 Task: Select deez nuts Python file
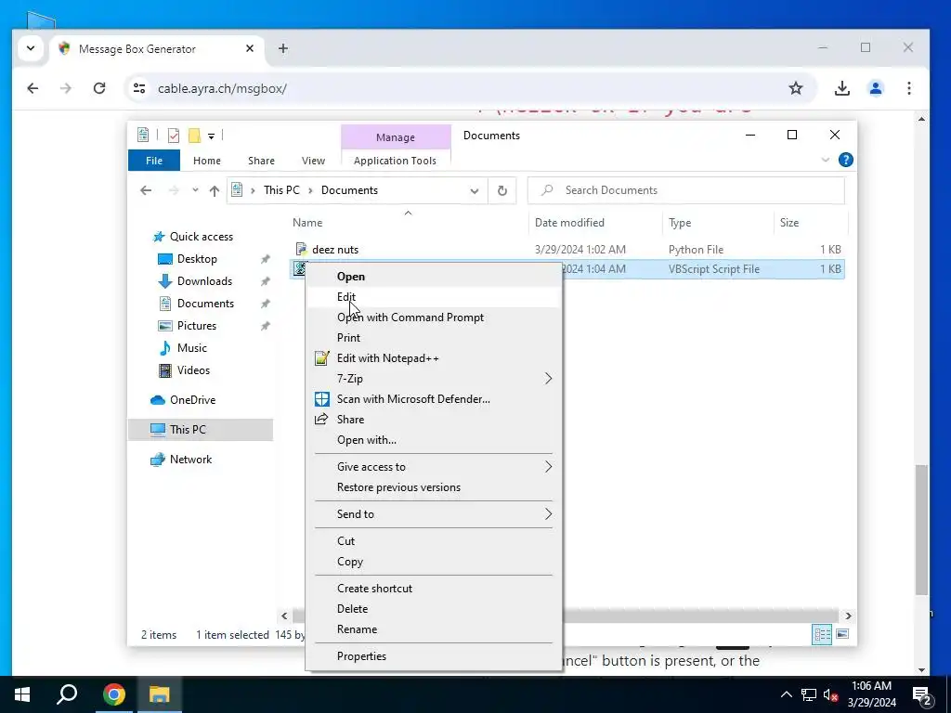pos(334,249)
